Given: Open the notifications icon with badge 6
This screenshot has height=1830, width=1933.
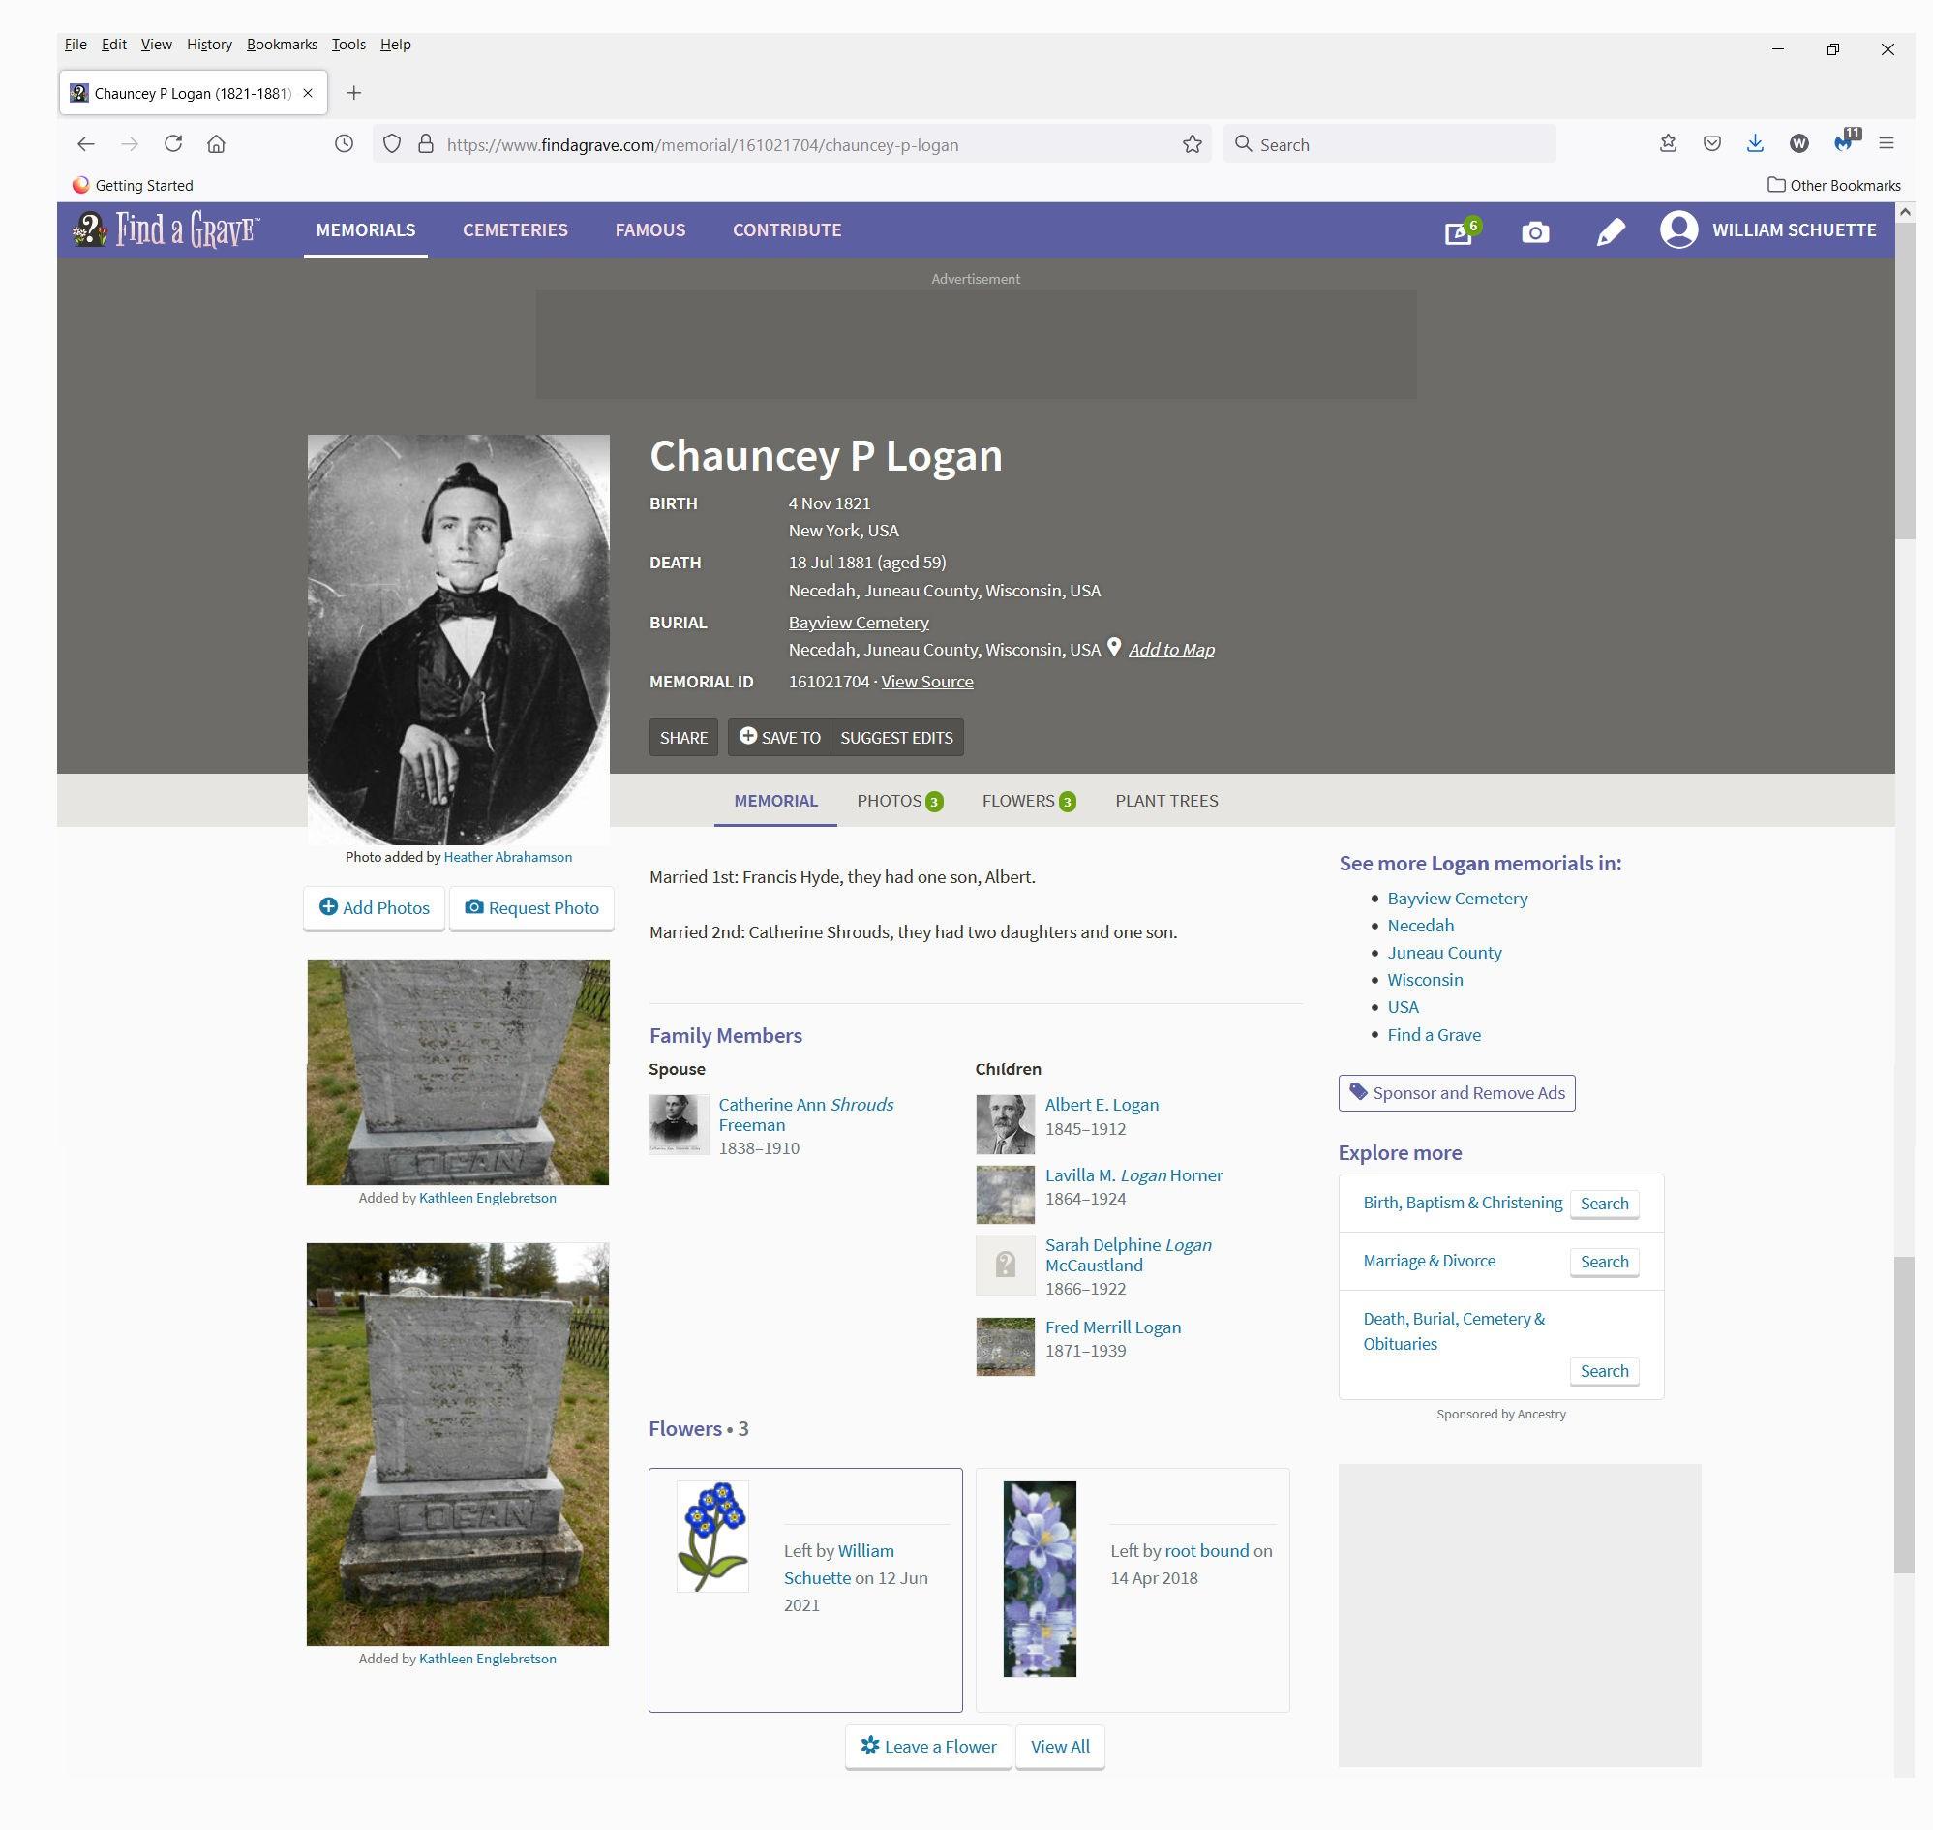Looking at the screenshot, I should (x=1460, y=231).
